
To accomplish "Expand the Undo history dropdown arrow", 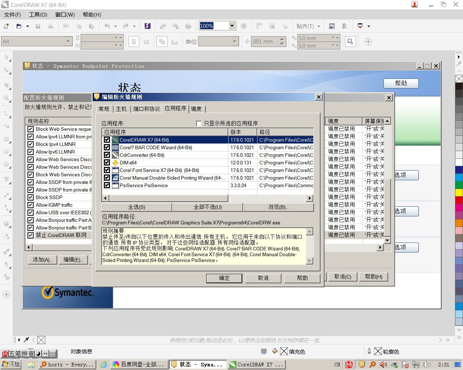I will click(x=115, y=26).
